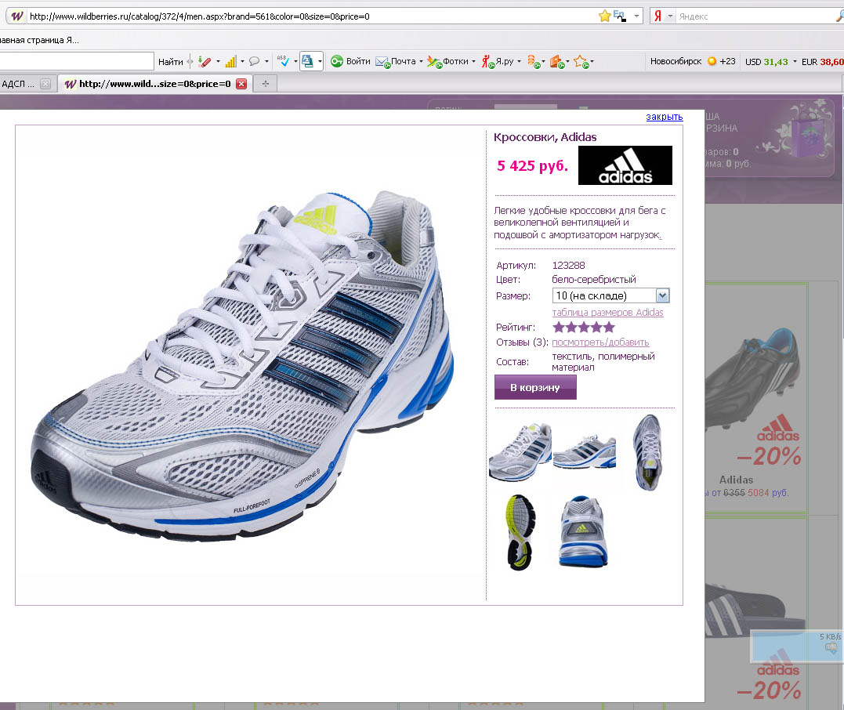Image resolution: width=844 pixels, height=710 pixels.
Task: Click the page translation toolbar icon
Action: click(x=307, y=61)
